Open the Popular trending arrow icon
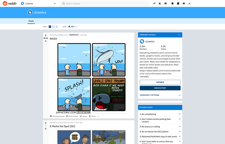 coord(154,3)
